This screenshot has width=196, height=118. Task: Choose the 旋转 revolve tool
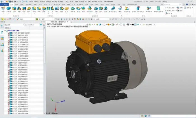(x=19, y=9)
